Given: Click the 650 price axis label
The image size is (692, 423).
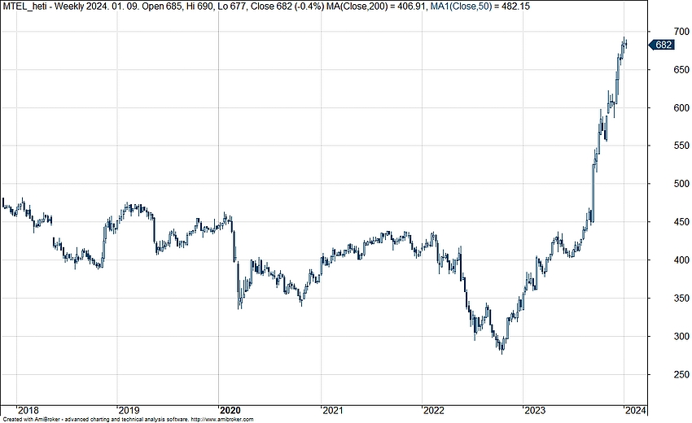Looking at the screenshot, I should pos(681,70).
